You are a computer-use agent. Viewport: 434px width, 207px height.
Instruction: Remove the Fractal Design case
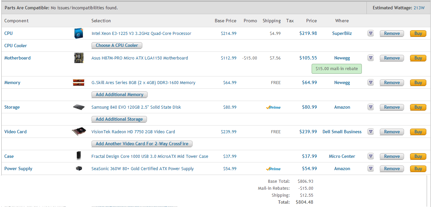tap(392, 156)
